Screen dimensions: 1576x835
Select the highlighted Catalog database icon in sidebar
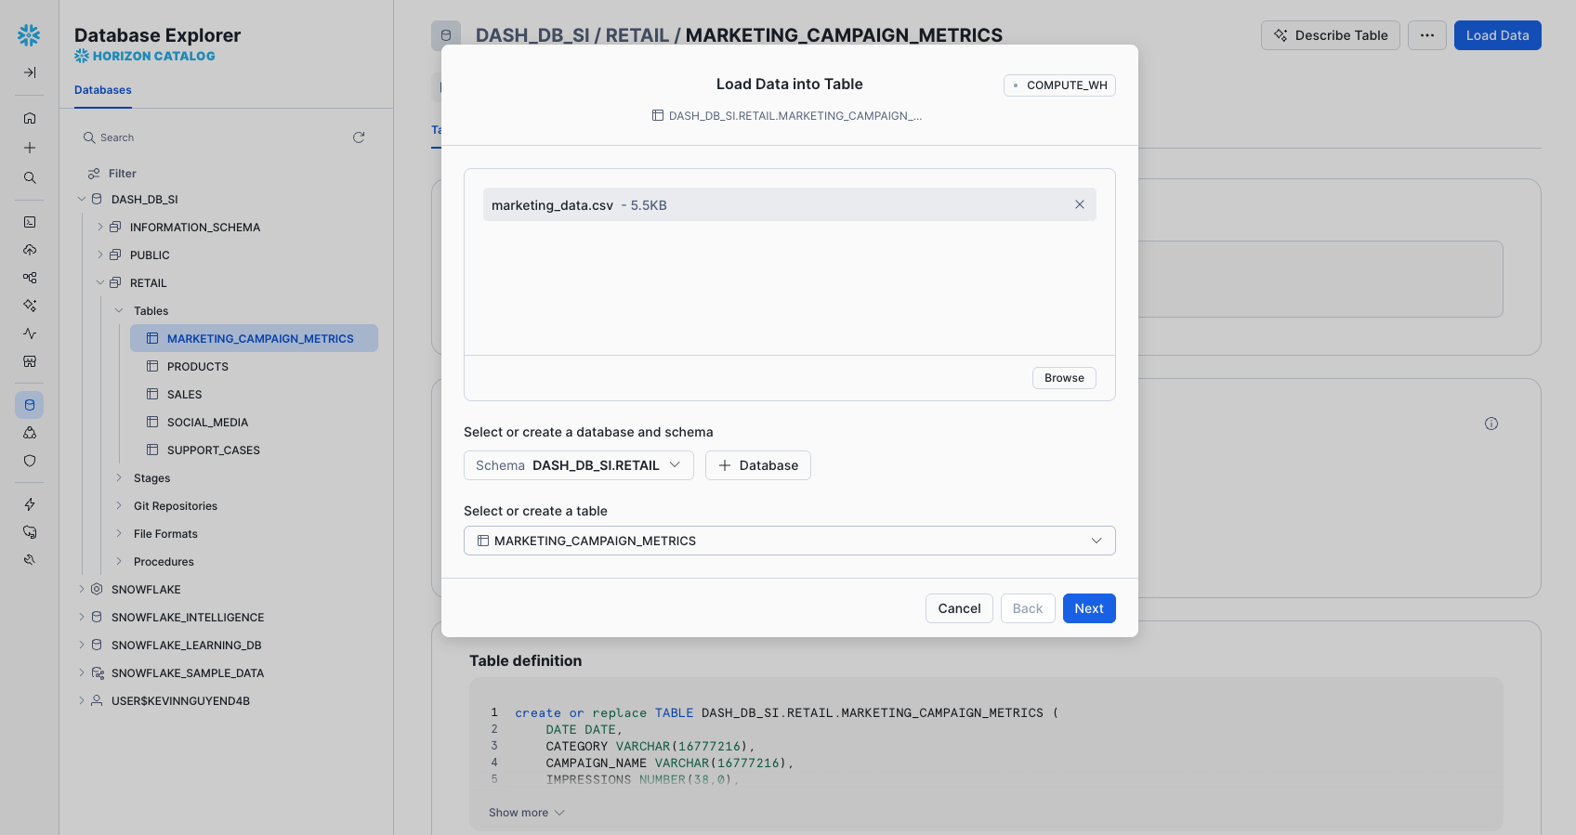tap(30, 405)
